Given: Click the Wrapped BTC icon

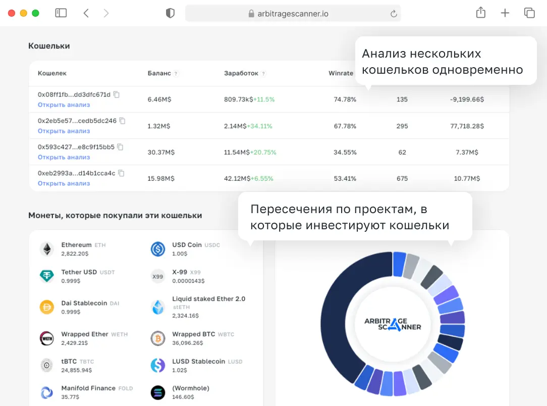Looking at the screenshot, I should (157, 338).
